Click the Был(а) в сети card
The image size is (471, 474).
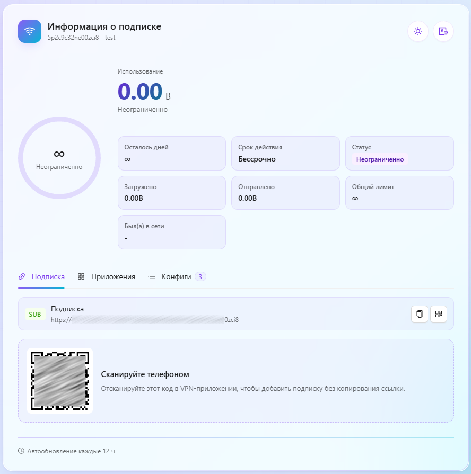172,232
